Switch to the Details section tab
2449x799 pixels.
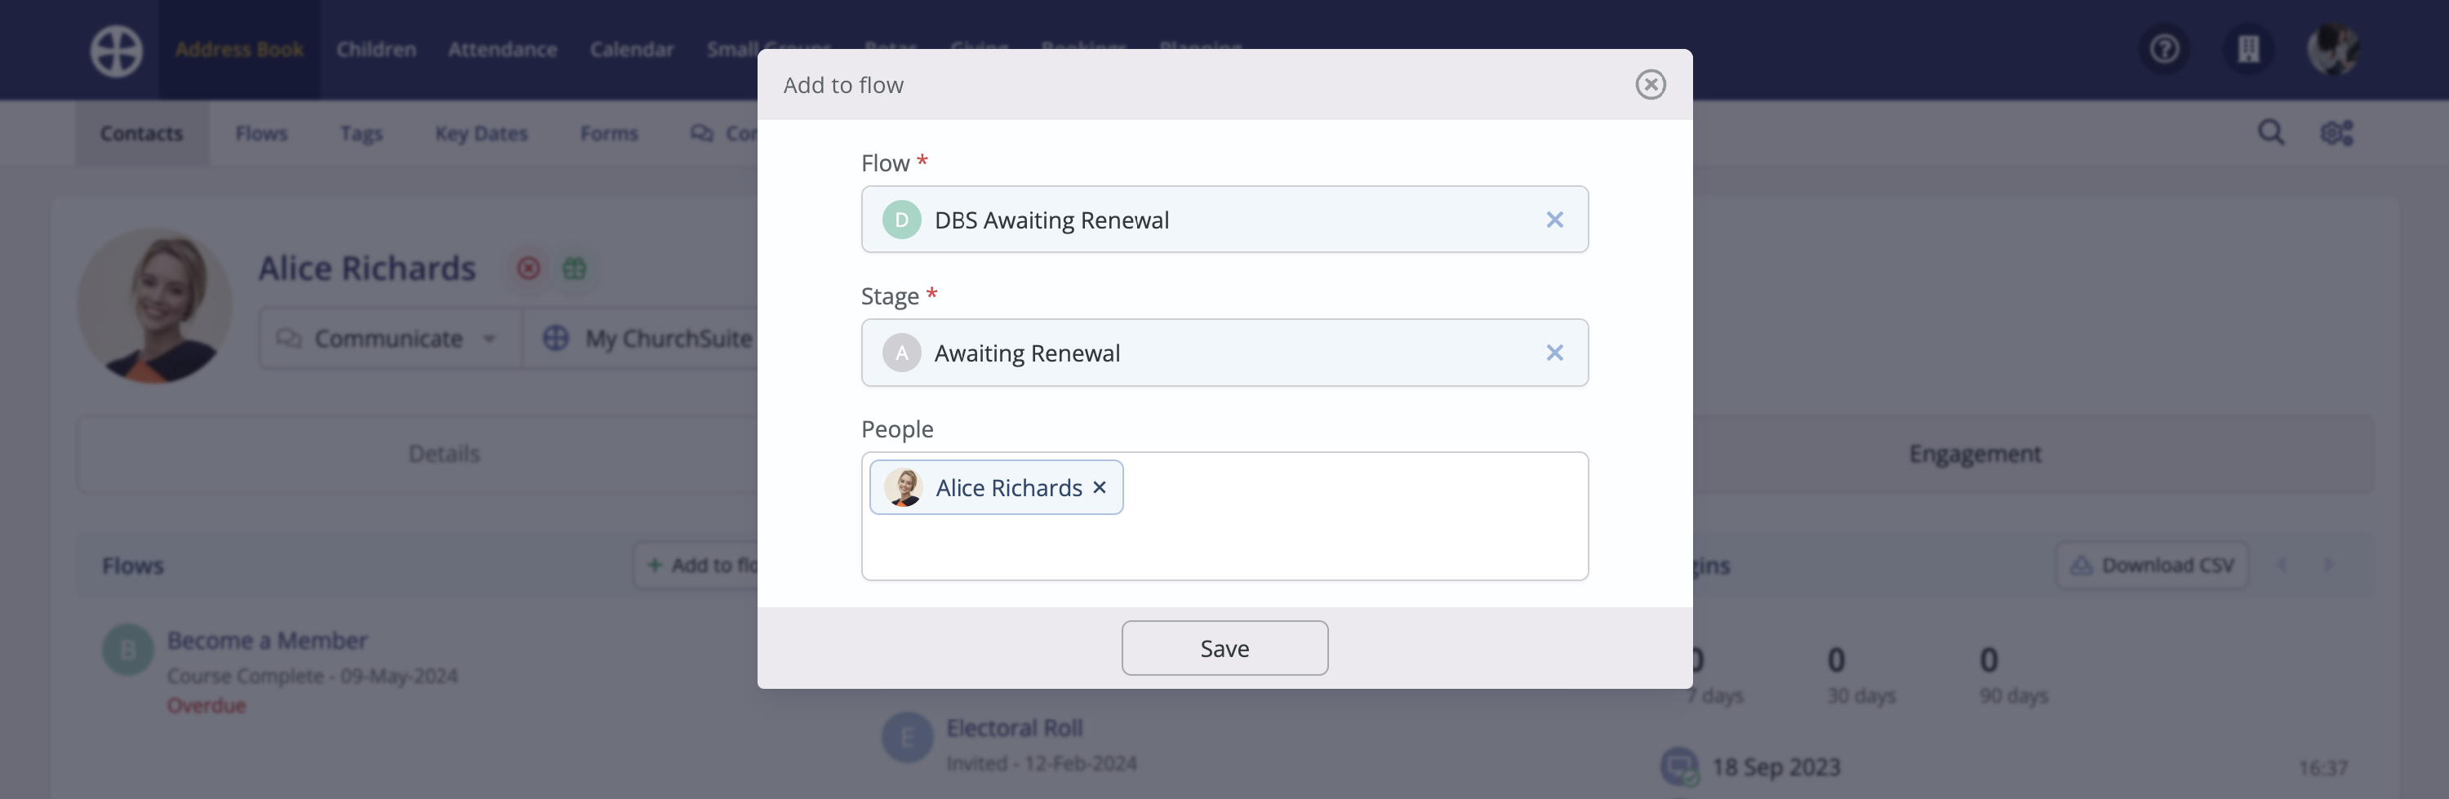pyautogui.click(x=444, y=454)
